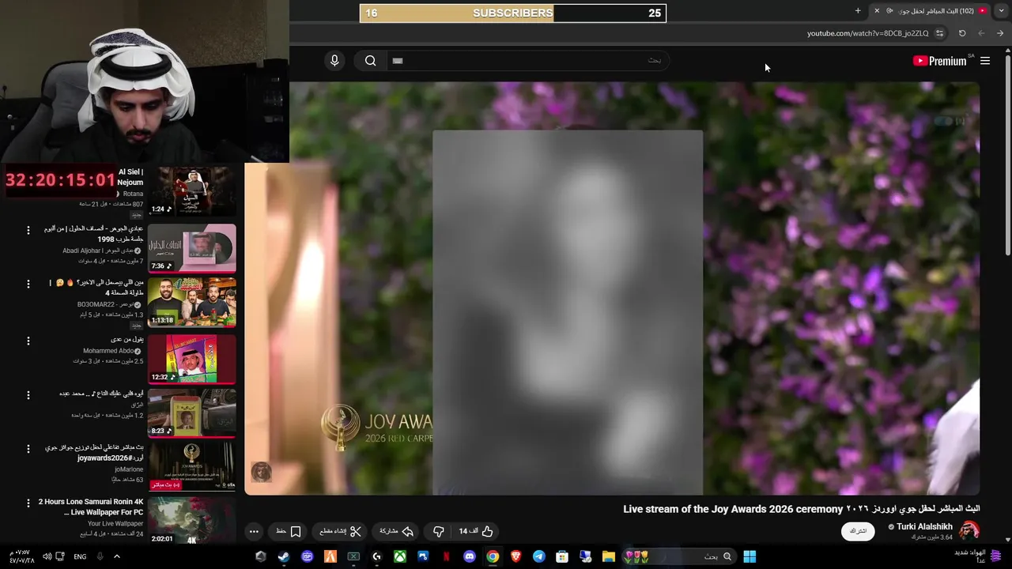
Task: Open options for Lone Samurai wallpaper video
Action: (28, 503)
